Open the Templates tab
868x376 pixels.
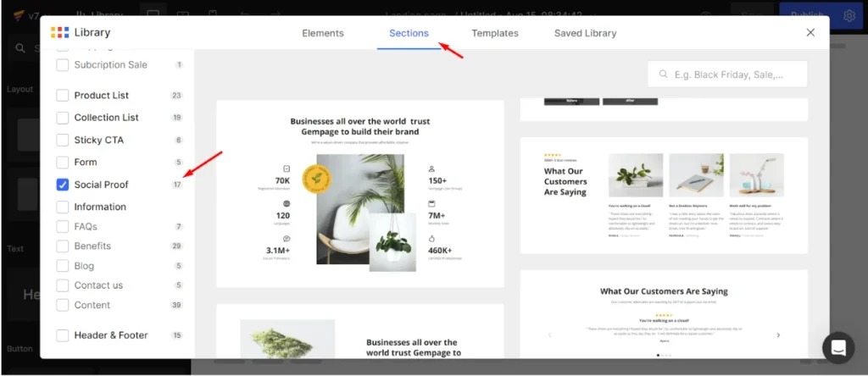(495, 33)
